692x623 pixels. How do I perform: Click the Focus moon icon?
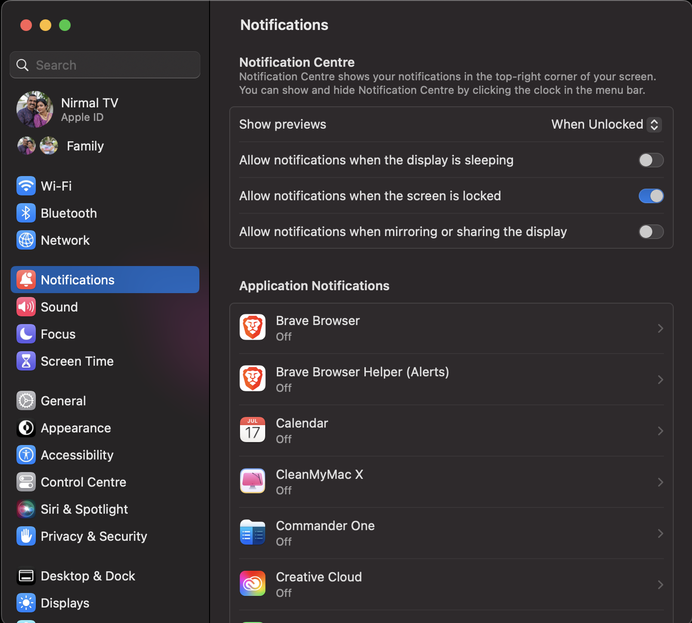click(x=26, y=334)
